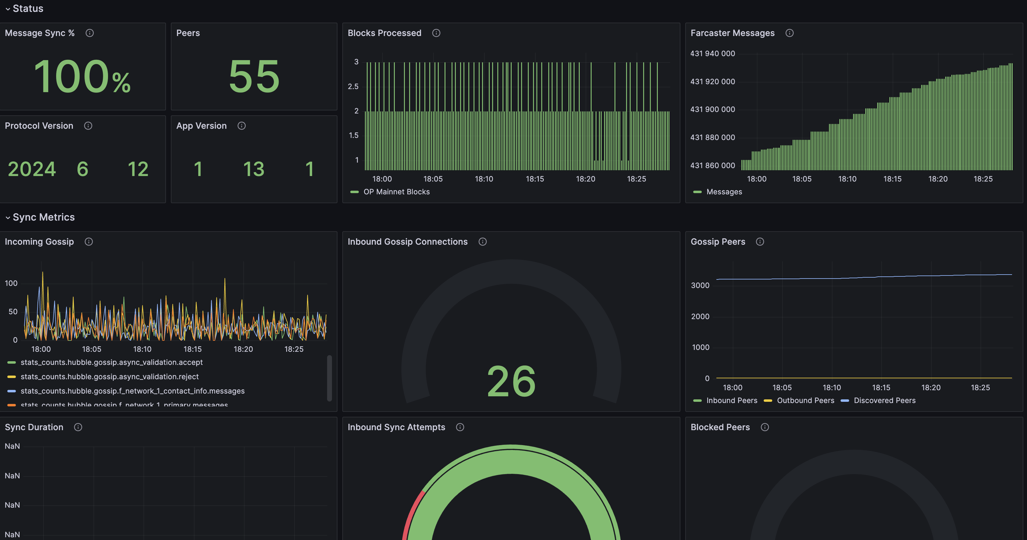Open the Blocks Processed panel title
This screenshot has width=1027, height=540.
pos(384,33)
